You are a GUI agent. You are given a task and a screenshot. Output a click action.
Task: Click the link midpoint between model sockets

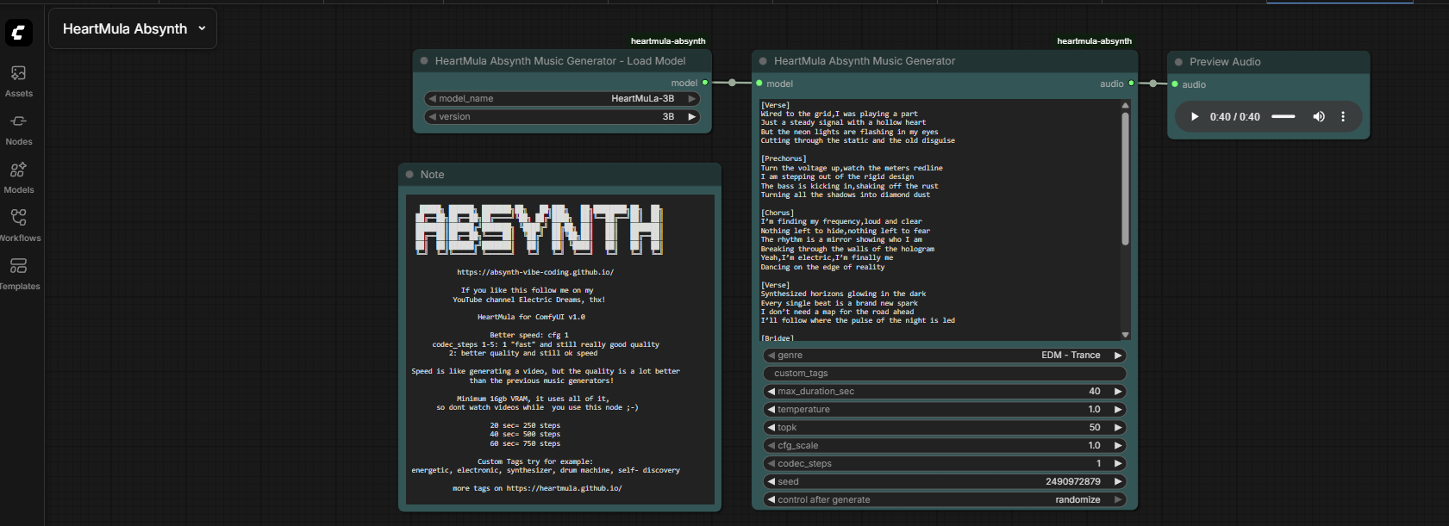(x=732, y=83)
